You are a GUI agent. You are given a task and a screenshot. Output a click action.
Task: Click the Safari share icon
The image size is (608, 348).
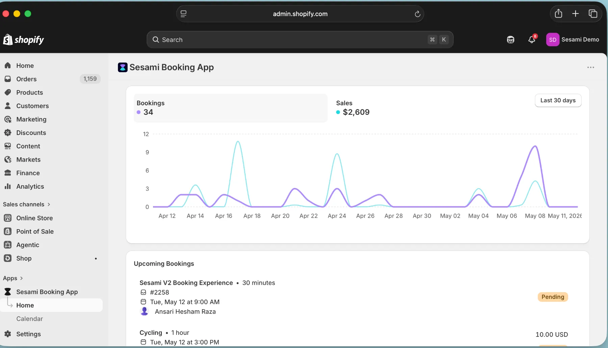[559, 14]
